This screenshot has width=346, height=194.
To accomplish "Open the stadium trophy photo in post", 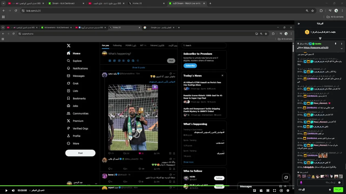I will coord(133,117).
